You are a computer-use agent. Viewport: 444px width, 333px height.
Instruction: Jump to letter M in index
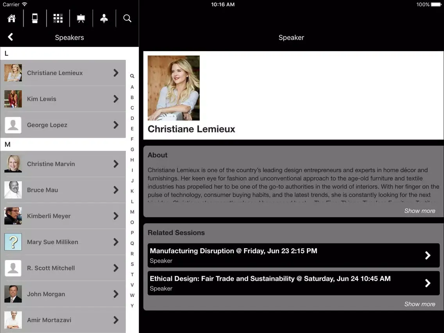[132, 212]
